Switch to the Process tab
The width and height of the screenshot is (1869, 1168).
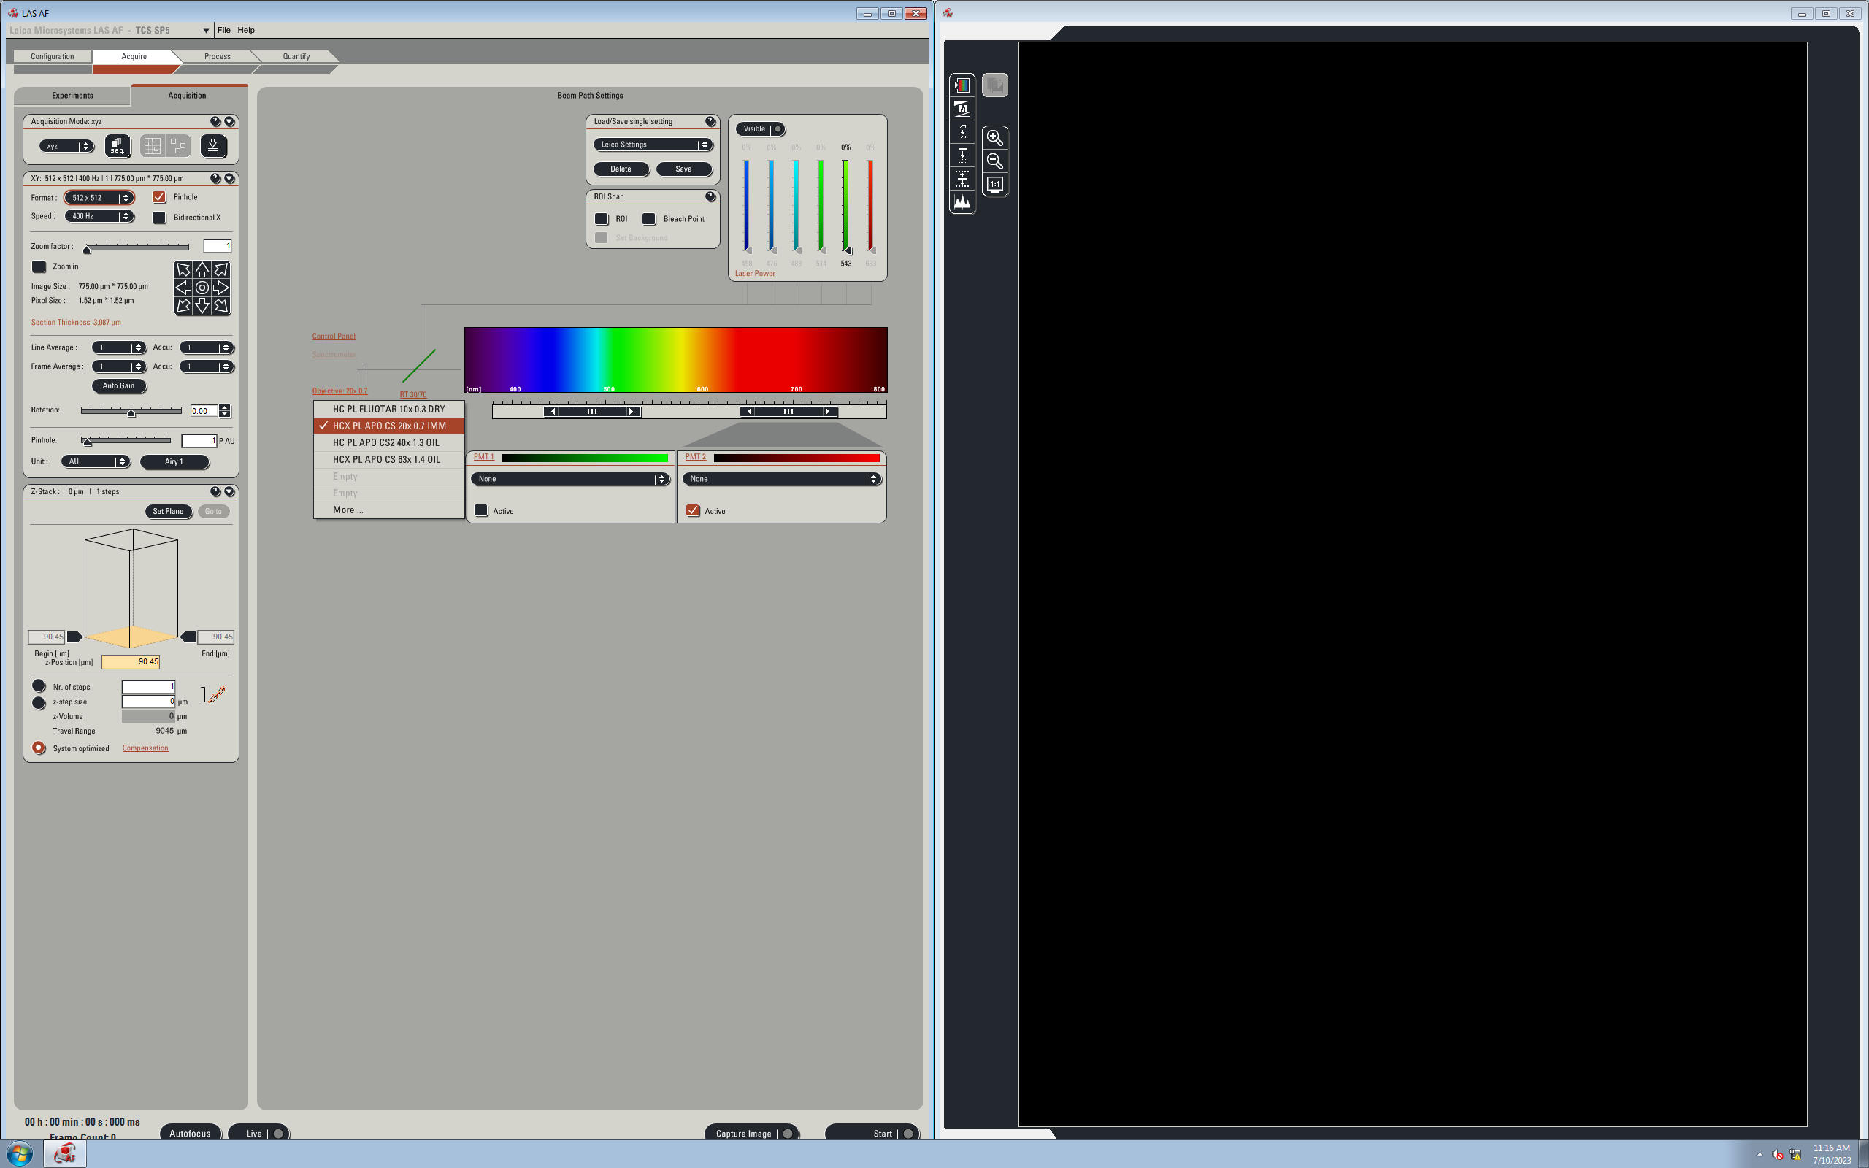(x=217, y=56)
